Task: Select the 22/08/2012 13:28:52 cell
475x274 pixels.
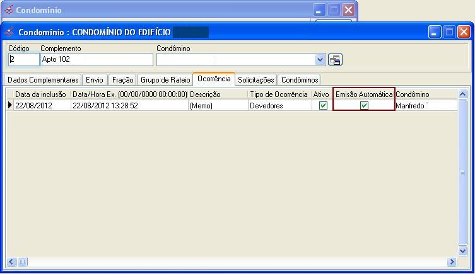Action: click(129, 106)
